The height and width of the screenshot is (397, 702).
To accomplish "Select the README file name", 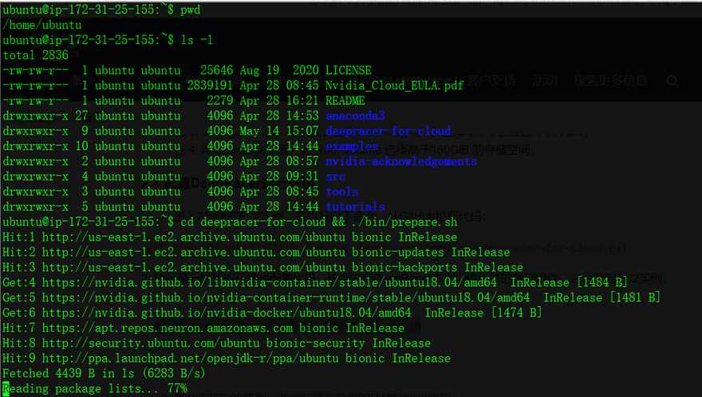I will click(x=345, y=101).
